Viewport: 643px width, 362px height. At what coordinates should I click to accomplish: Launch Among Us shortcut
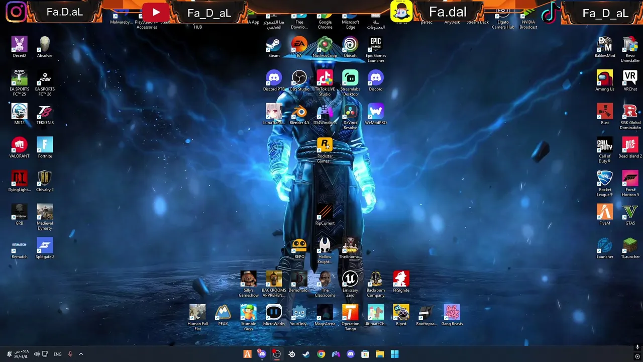click(605, 81)
